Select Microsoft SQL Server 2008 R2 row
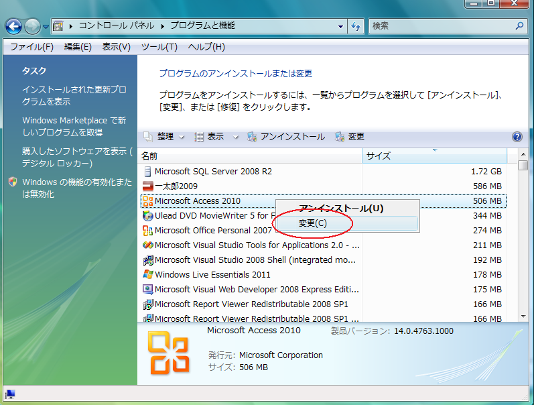 [323, 172]
